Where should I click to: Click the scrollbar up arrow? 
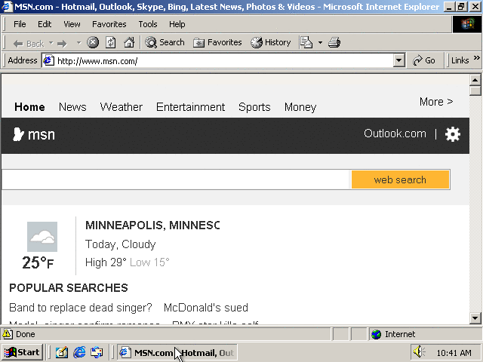475,80
